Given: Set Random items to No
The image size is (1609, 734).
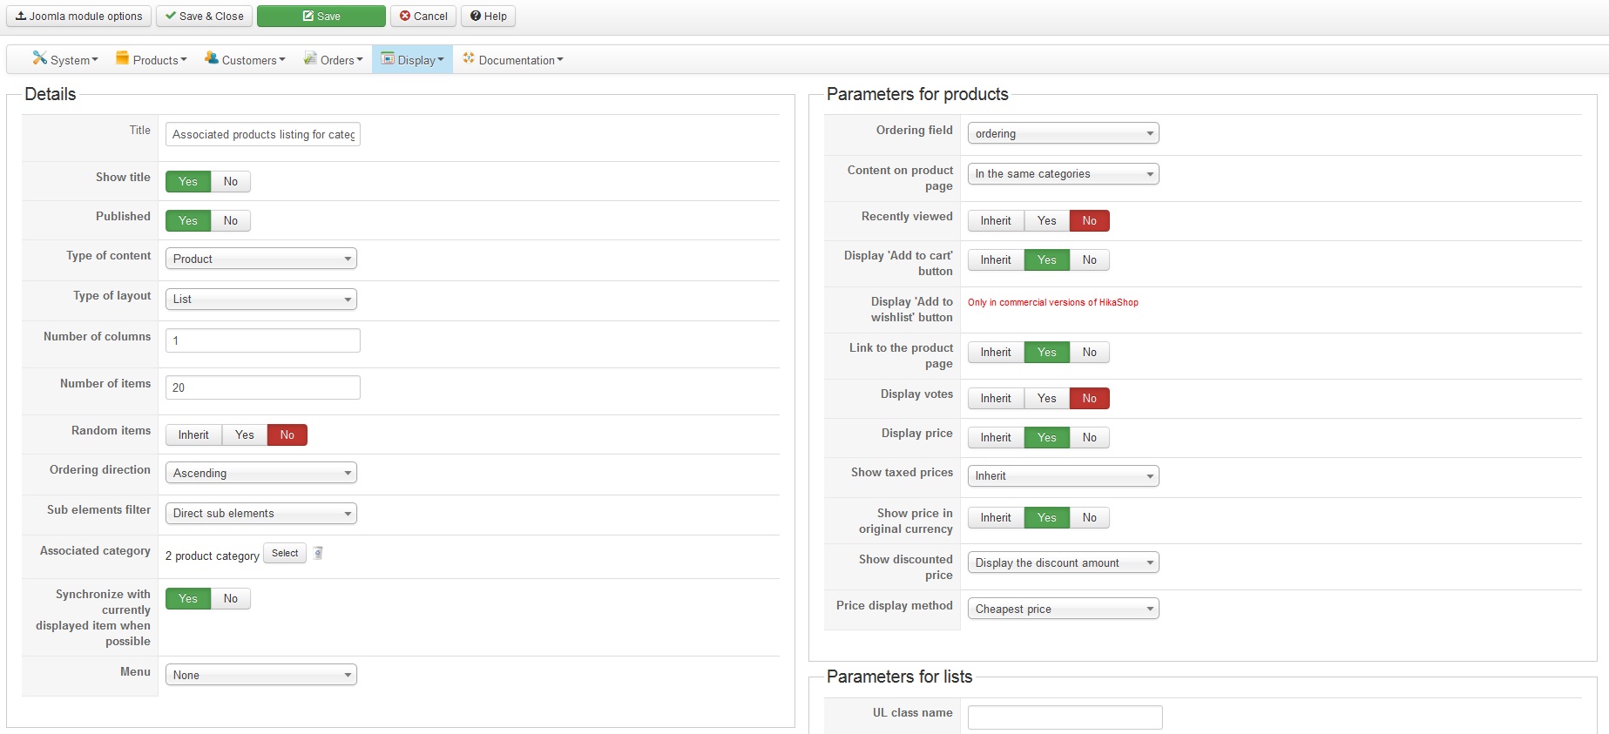Looking at the screenshot, I should (287, 434).
